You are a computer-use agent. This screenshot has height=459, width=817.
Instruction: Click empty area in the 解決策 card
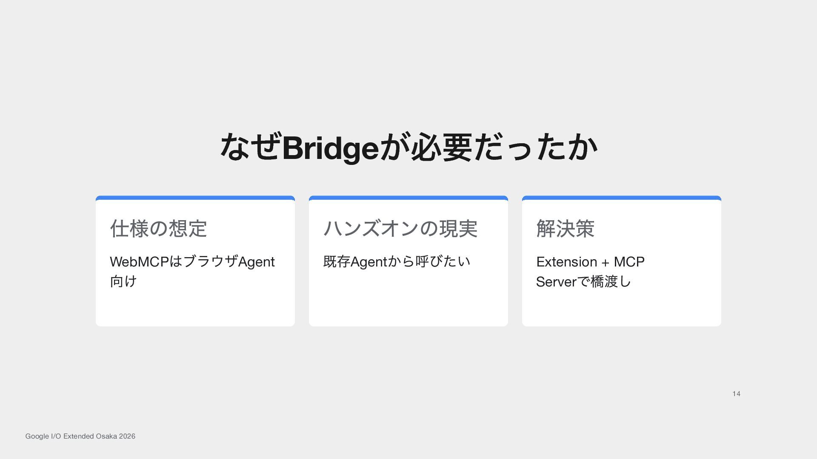pyautogui.click(x=622, y=308)
